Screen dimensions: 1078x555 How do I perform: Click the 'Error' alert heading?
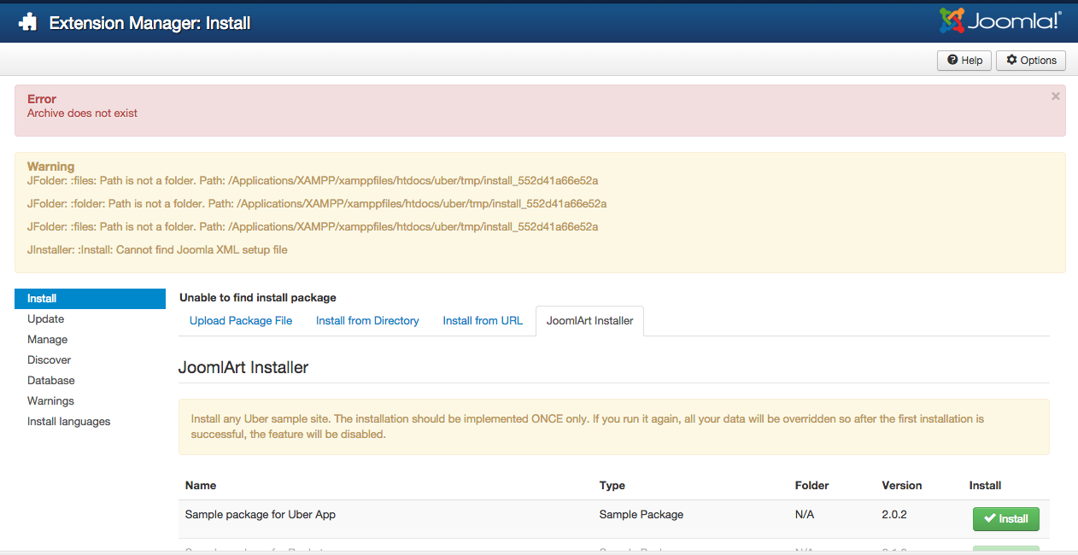point(42,99)
